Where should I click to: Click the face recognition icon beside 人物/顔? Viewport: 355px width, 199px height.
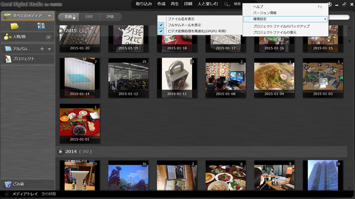(48, 37)
